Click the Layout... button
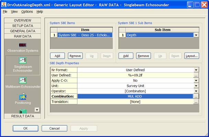Viewport: 209px width, 137px height. click(x=192, y=56)
